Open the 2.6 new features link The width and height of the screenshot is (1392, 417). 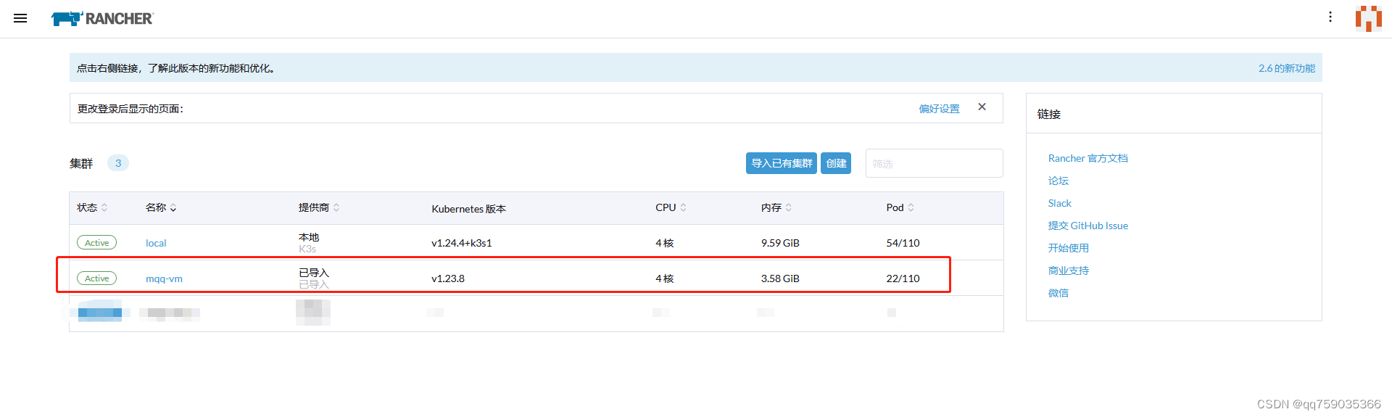coord(1286,68)
